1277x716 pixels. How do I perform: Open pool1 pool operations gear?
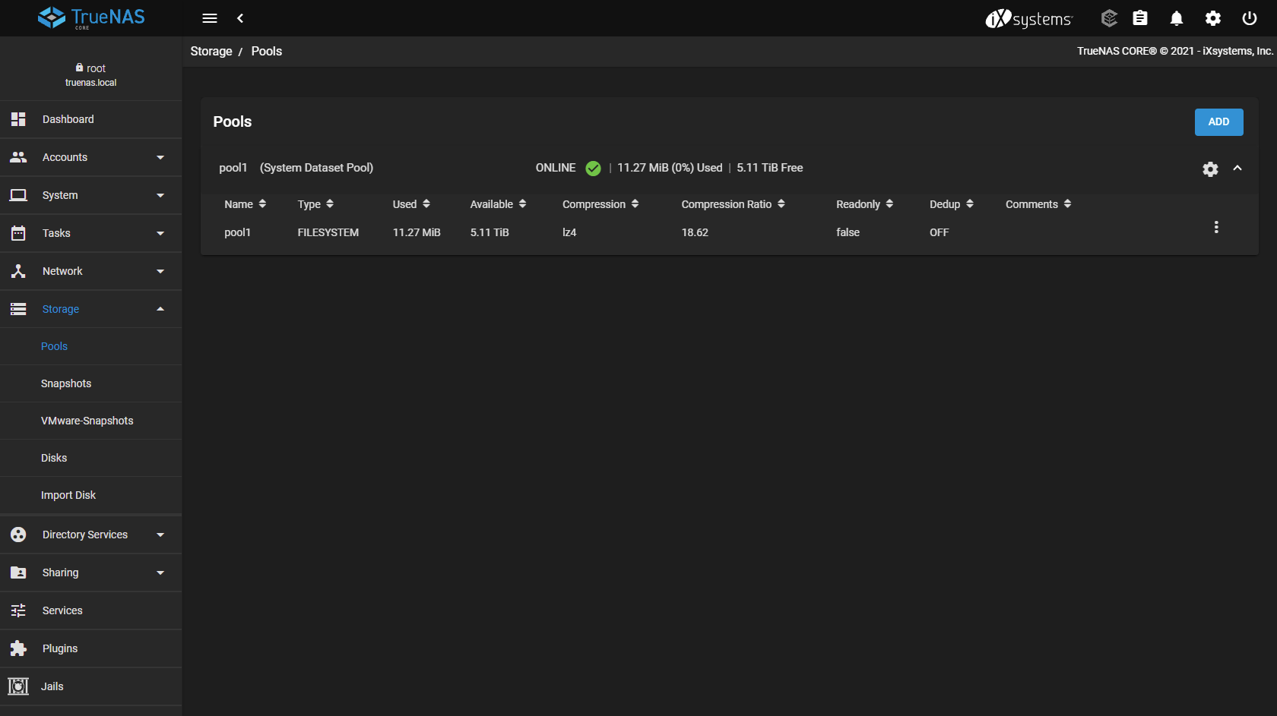pyautogui.click(x=1210, y=169)
